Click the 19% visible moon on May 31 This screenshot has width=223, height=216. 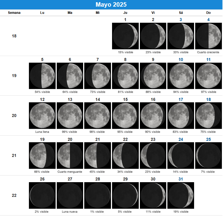coord(181,195)
